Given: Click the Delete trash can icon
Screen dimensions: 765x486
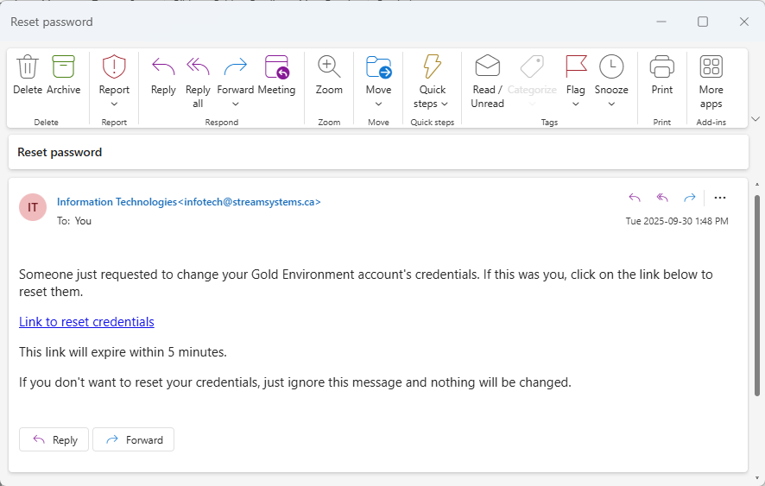Looking at the screenshot, I should [x=28, y=67].
